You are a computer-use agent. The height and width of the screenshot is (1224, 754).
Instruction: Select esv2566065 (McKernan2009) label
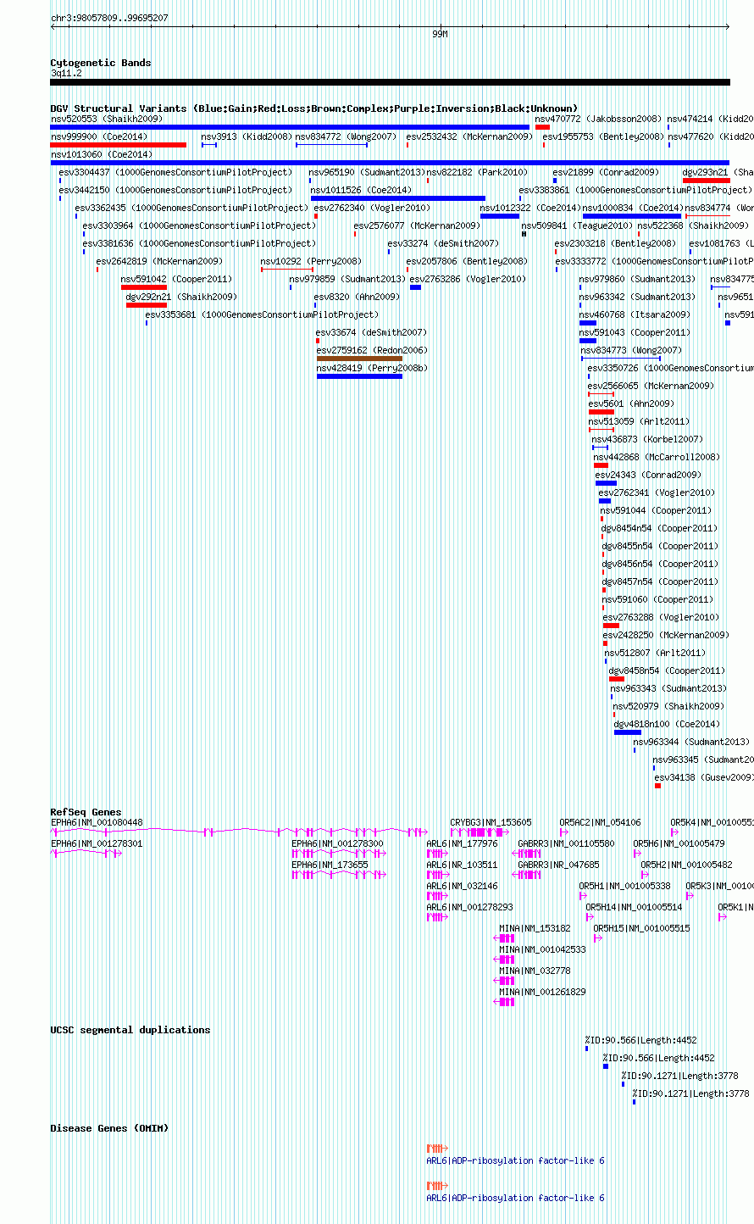651,386
